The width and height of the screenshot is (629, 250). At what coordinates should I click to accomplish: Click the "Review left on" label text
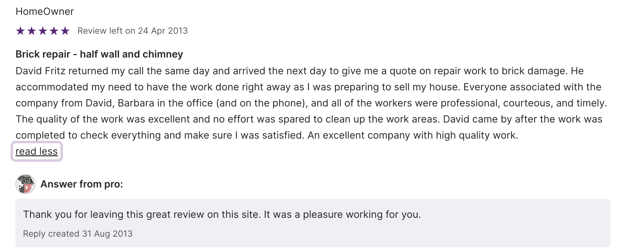coord(106,31)
